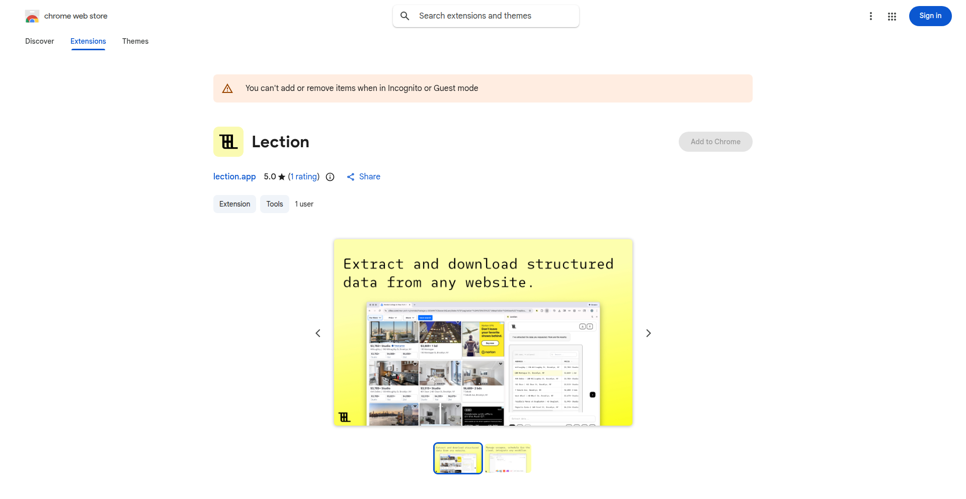
Task: Click the 'chrome web store' title text
Action: [x=76, y=16]
